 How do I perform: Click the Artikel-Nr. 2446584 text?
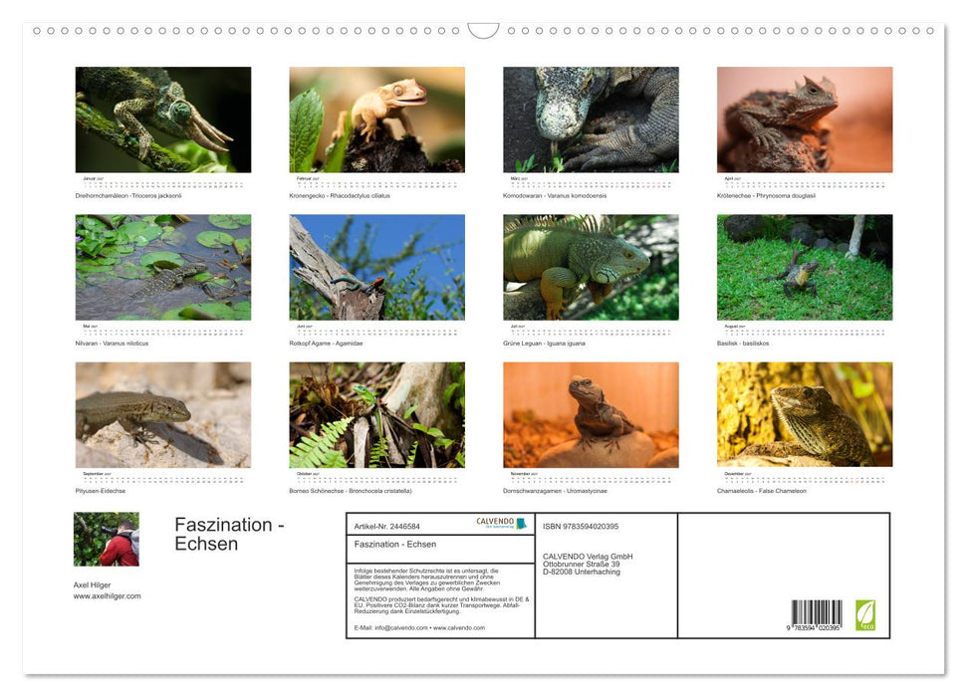[x=386, y=527]
